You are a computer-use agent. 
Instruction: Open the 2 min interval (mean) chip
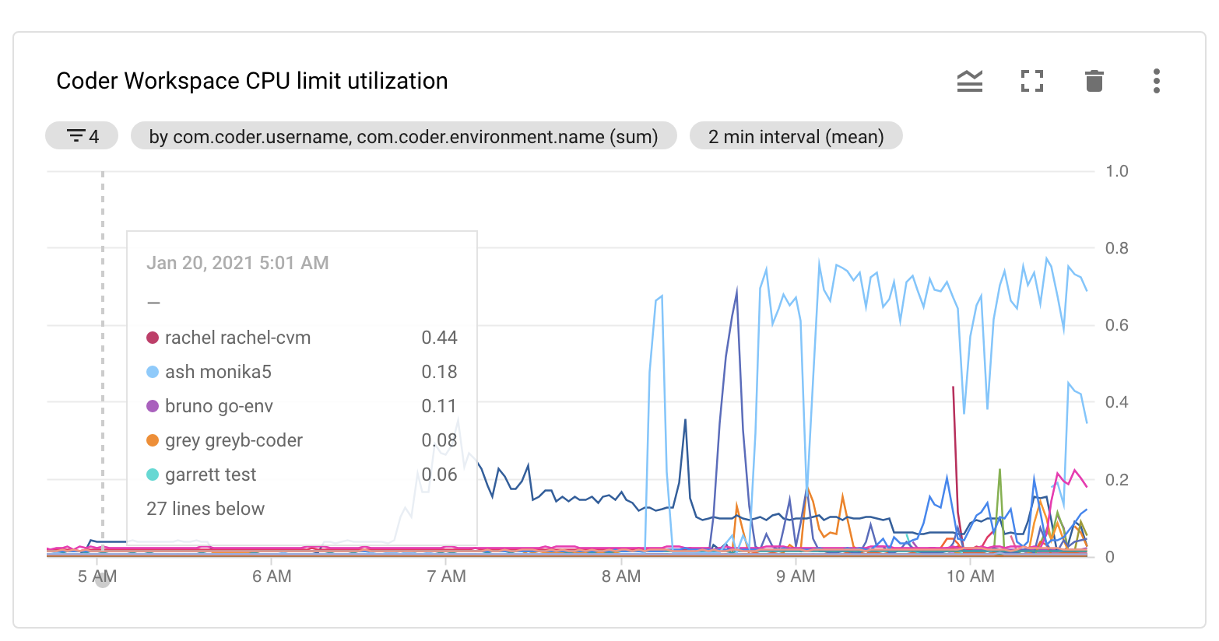point(796,135)
